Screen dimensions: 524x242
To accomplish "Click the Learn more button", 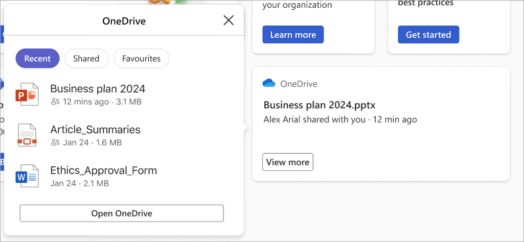I will (x=293, y=34).
